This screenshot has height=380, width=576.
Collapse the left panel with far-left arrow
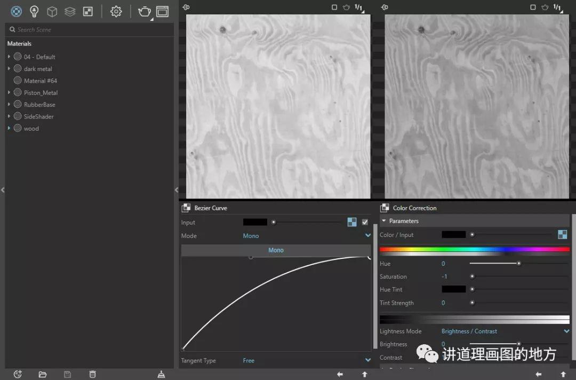point(3,190)
